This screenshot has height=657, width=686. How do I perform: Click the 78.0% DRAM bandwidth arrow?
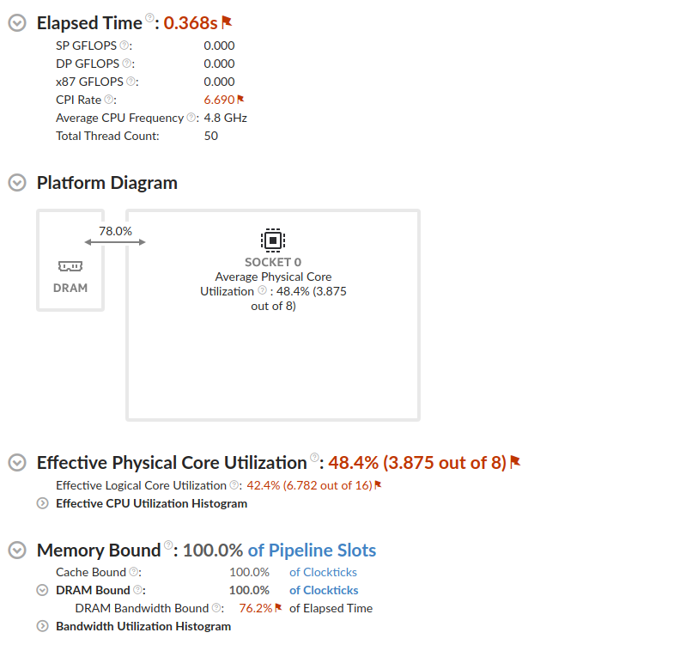pyautogui.click(x=115, y=242)
